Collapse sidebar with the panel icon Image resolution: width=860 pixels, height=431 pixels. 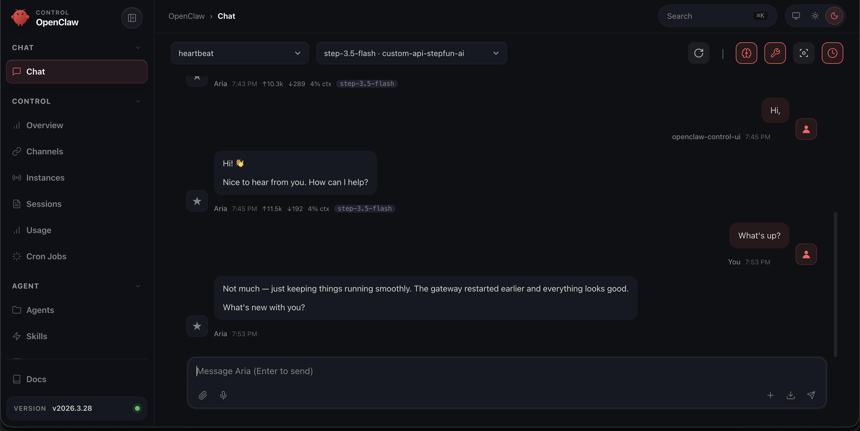(x=131, y=18)
